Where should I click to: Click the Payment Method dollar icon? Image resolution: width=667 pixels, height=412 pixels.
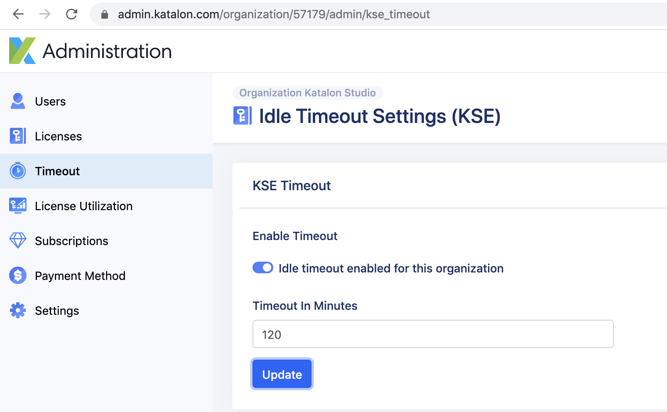(18, 275)
